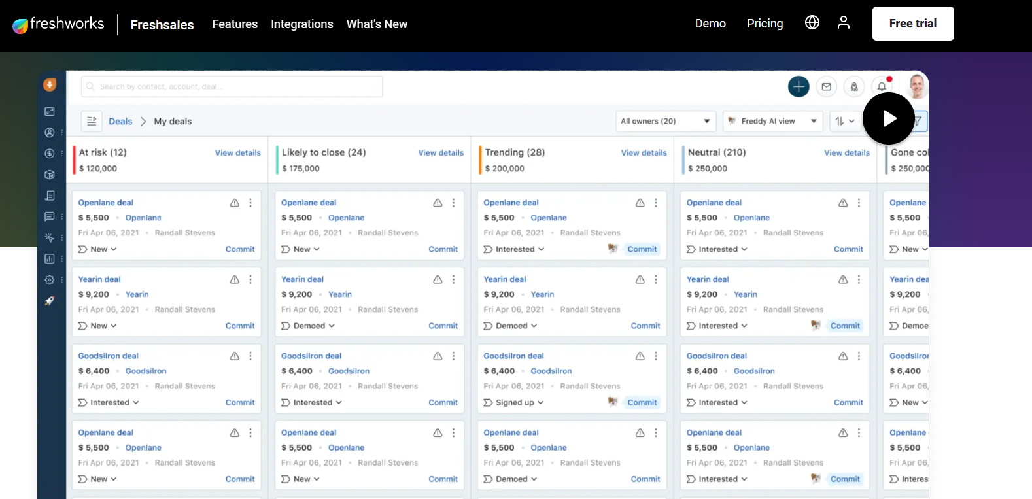View details for Neutral column
Viewport: 1032px width, 499px height.
click(x=847, y=153)
